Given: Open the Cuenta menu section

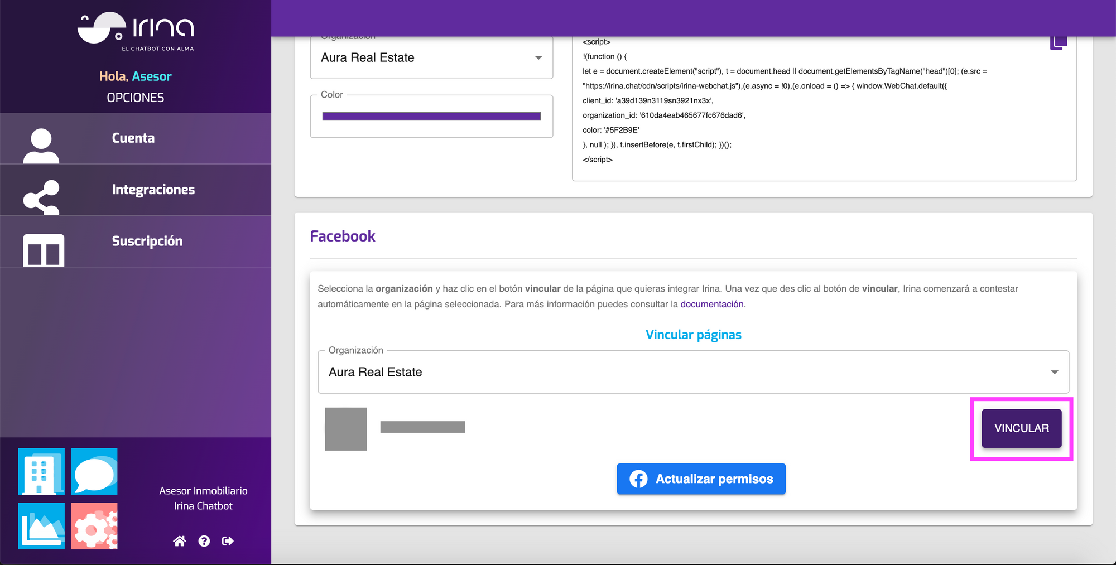Looking at the screenshot, I should 136,138.
